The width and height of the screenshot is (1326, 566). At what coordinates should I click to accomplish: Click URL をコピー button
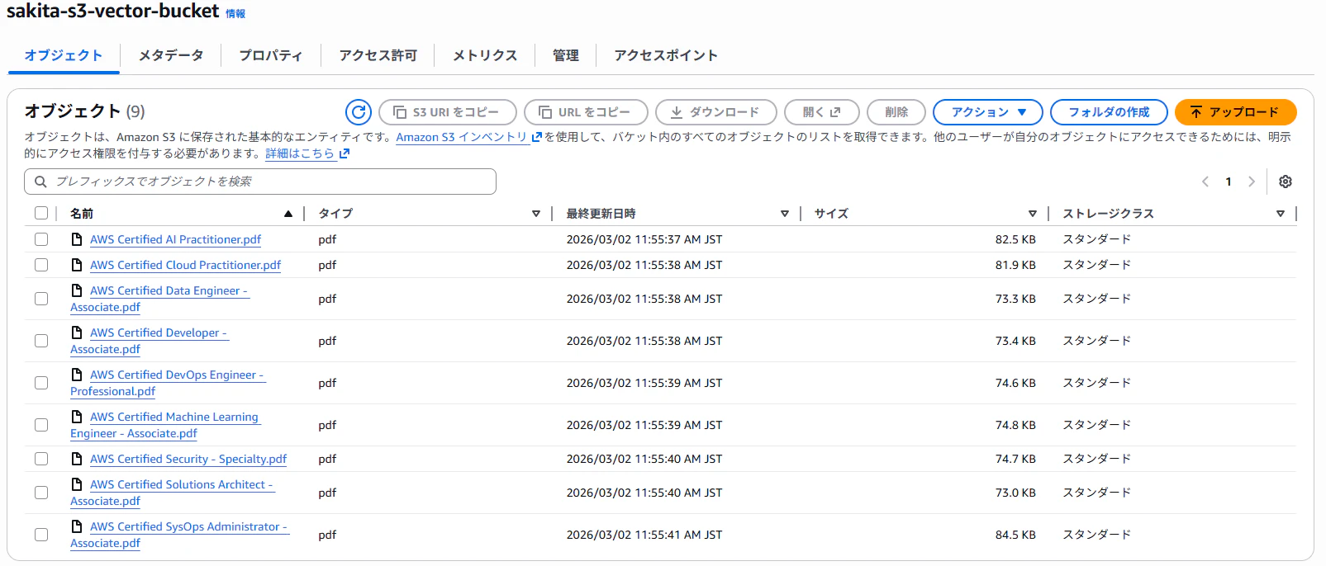point(585,112)
